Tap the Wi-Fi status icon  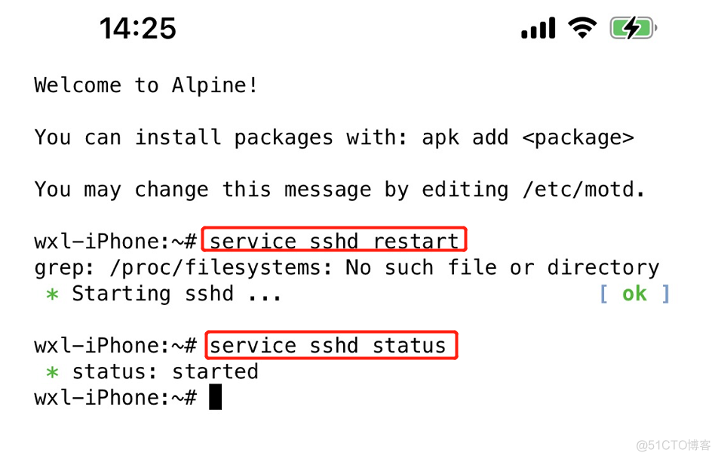click(x=582, y=28)
